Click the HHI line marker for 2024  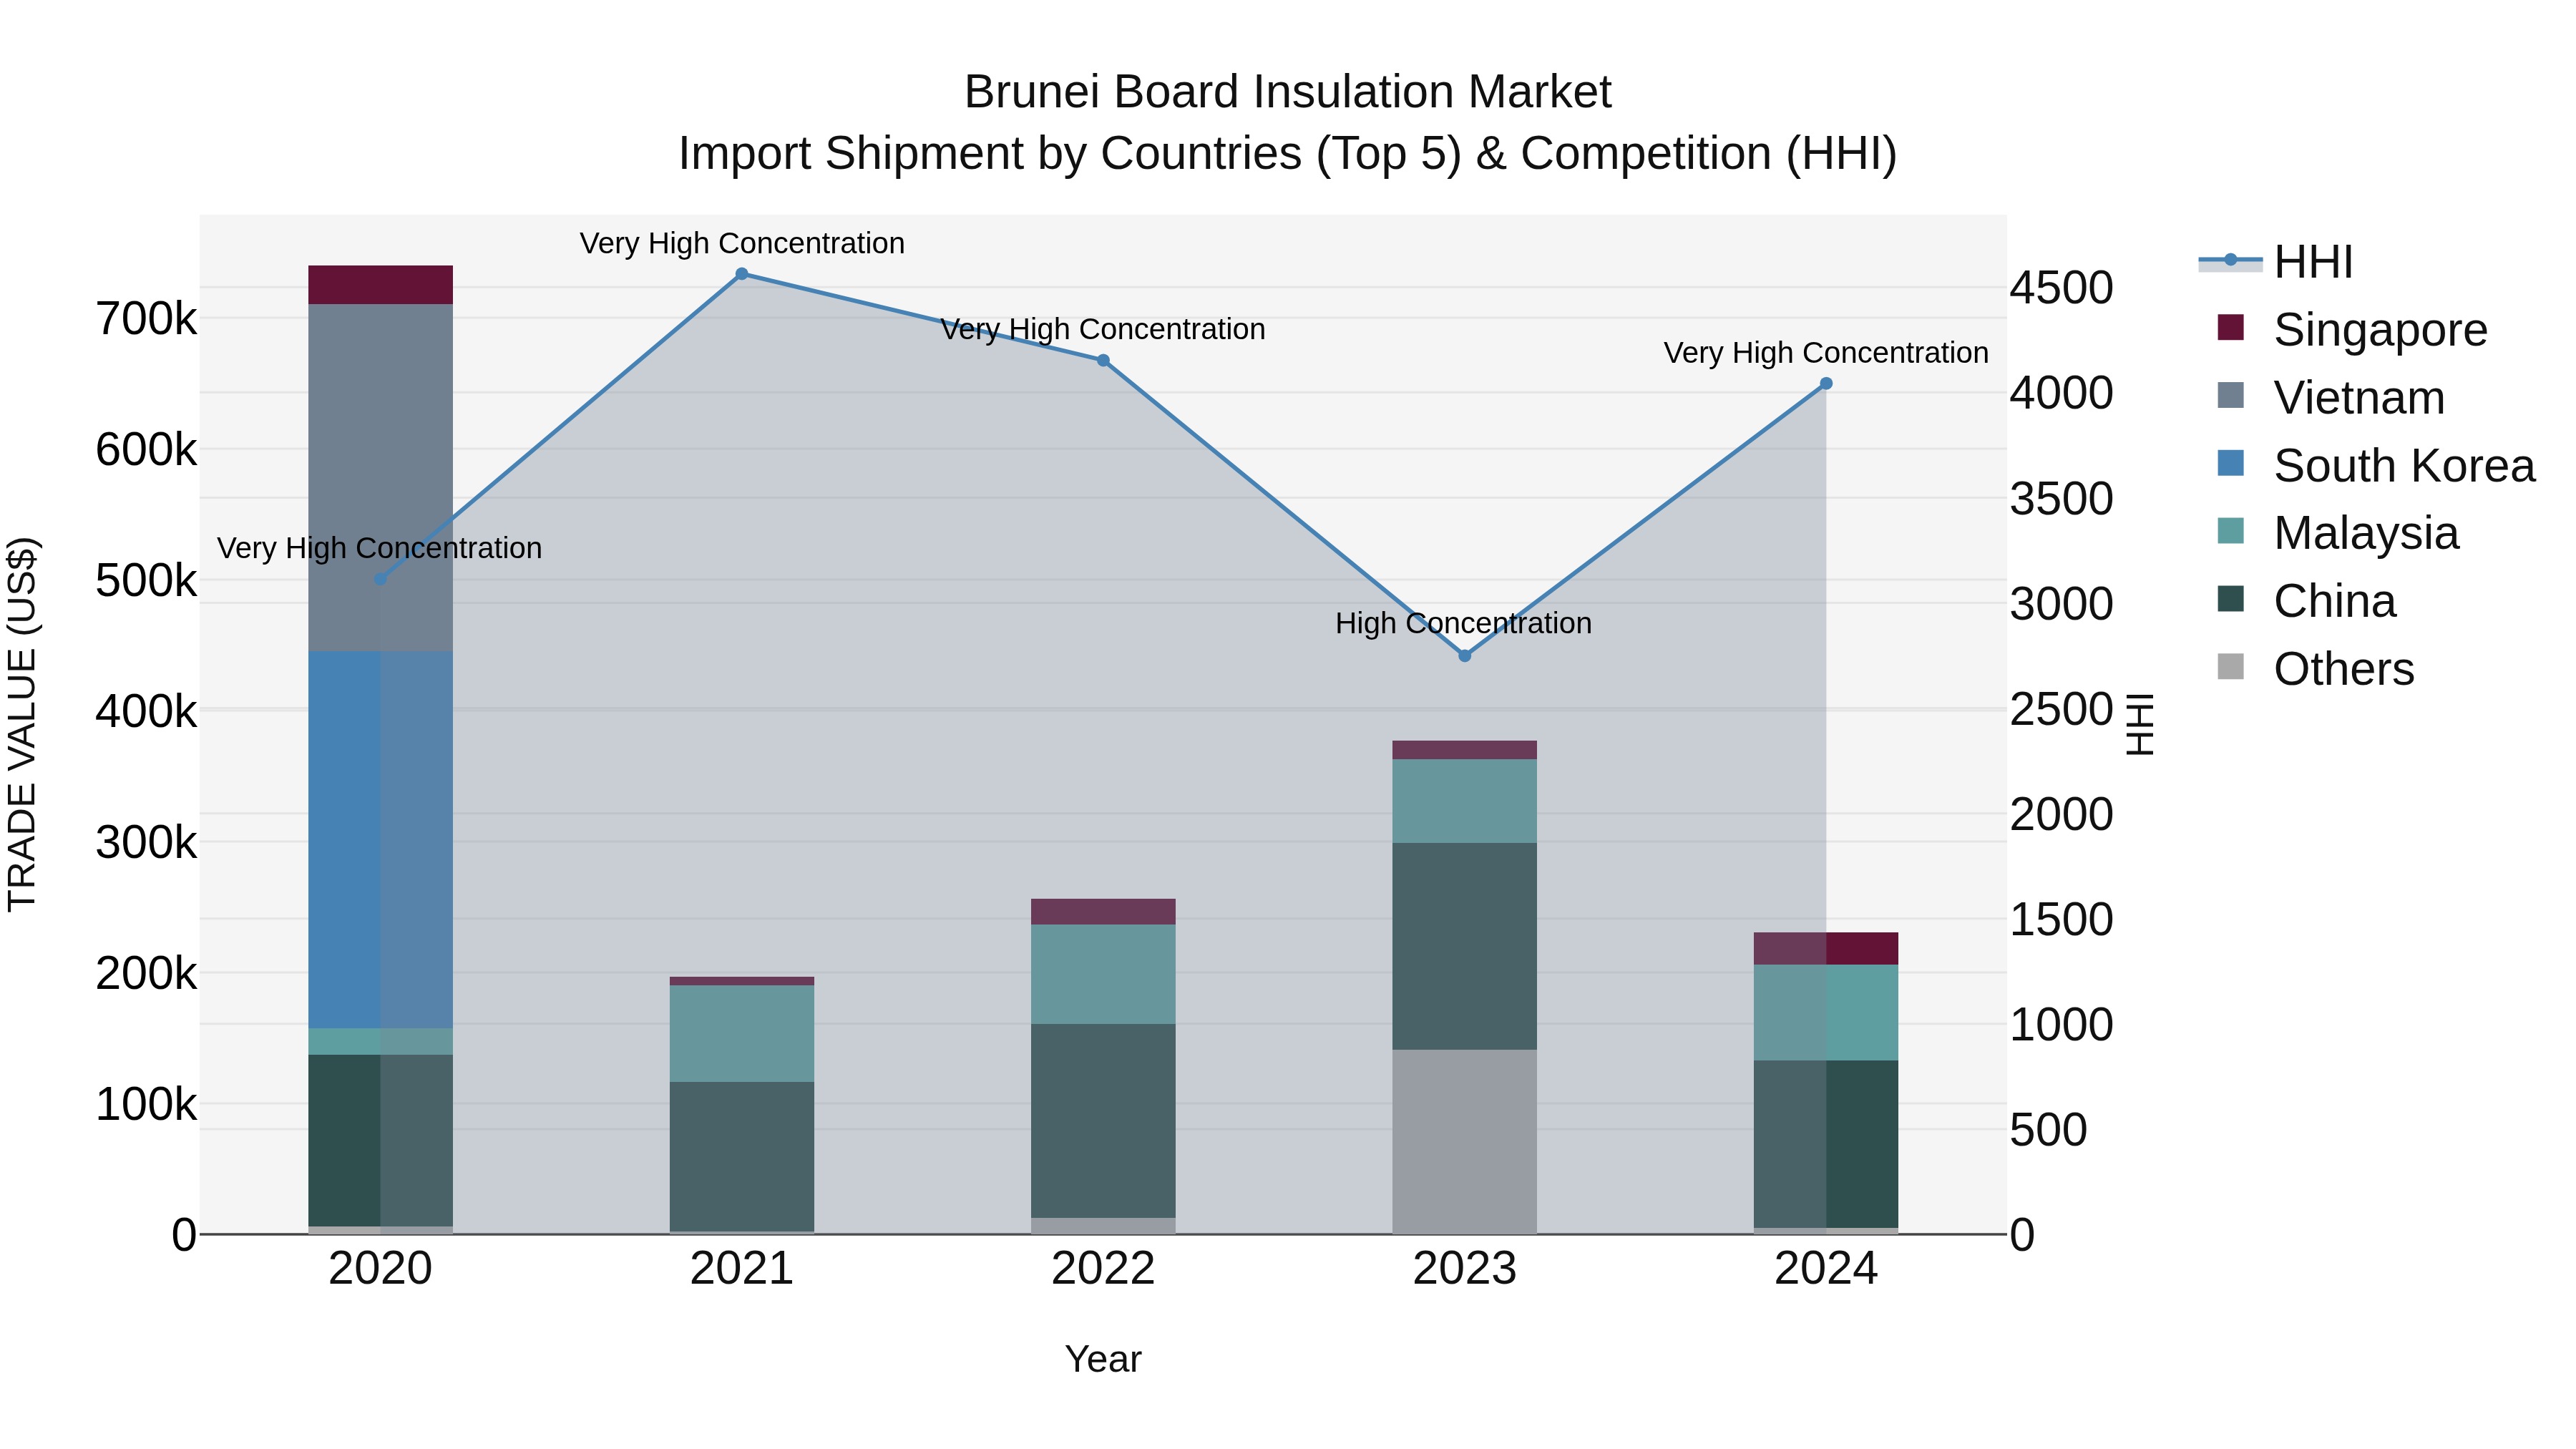pyautogui.click(x=1826, y=384)
